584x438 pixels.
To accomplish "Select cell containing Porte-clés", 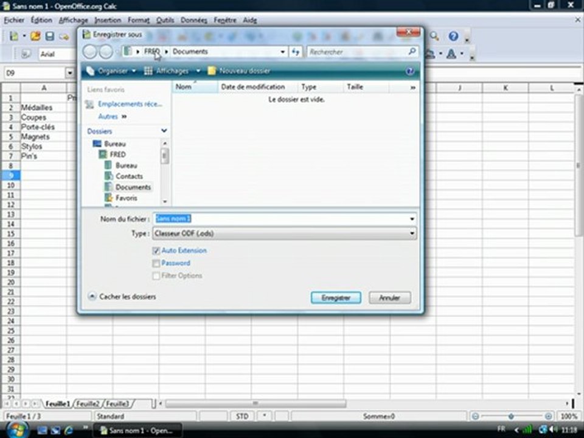I will (x=44, y=127).
